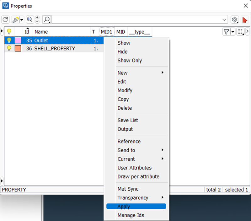The image size is (251, 221).
Task: Sort by the Id column header
Action: [27, 31]
